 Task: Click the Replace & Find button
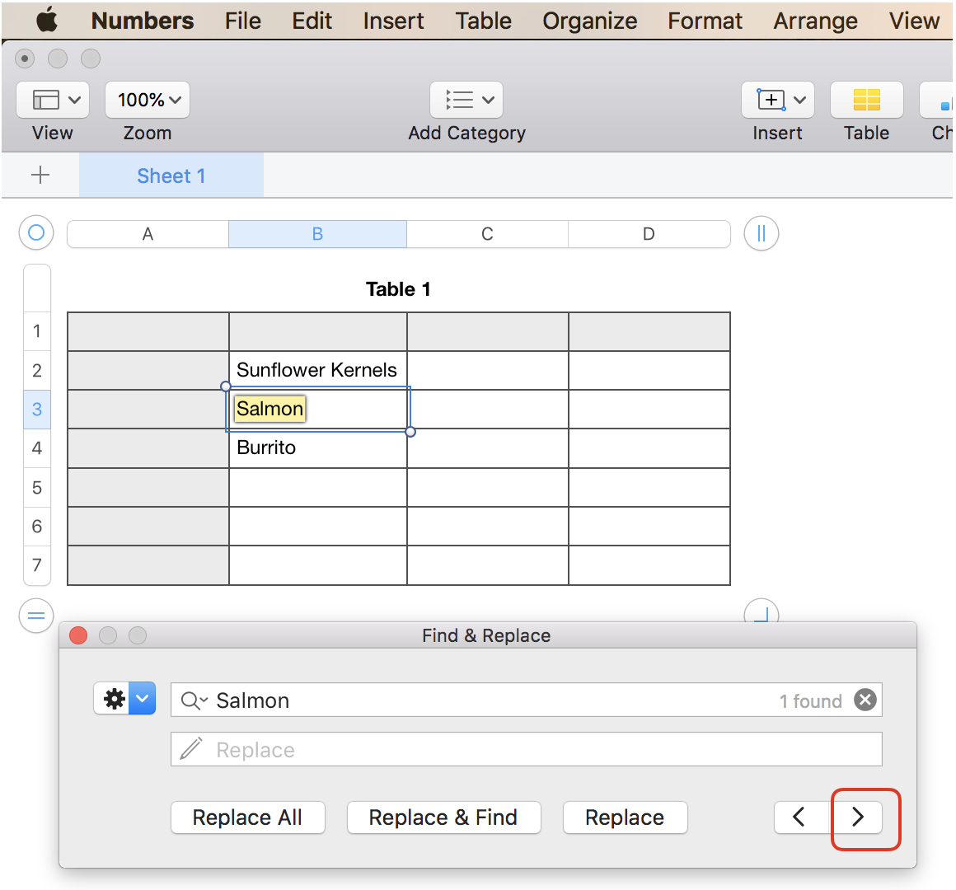(x=443, y=817)
